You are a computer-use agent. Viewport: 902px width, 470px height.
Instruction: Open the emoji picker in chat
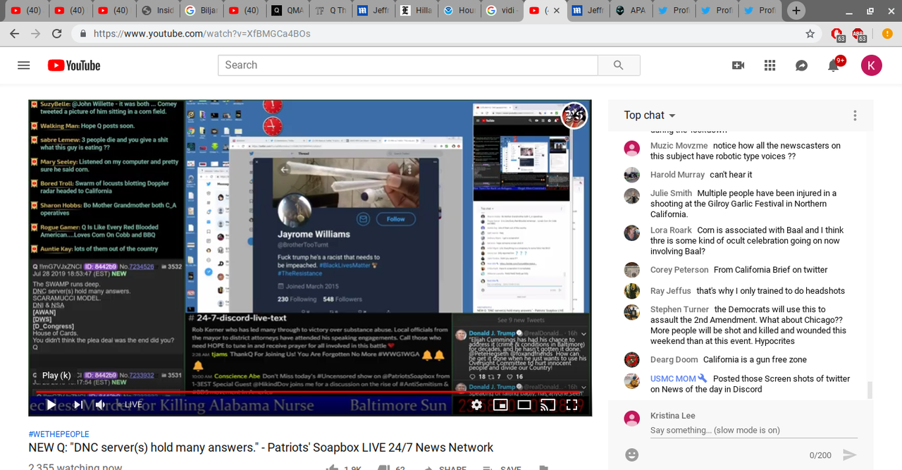click(x=632, y=455)
